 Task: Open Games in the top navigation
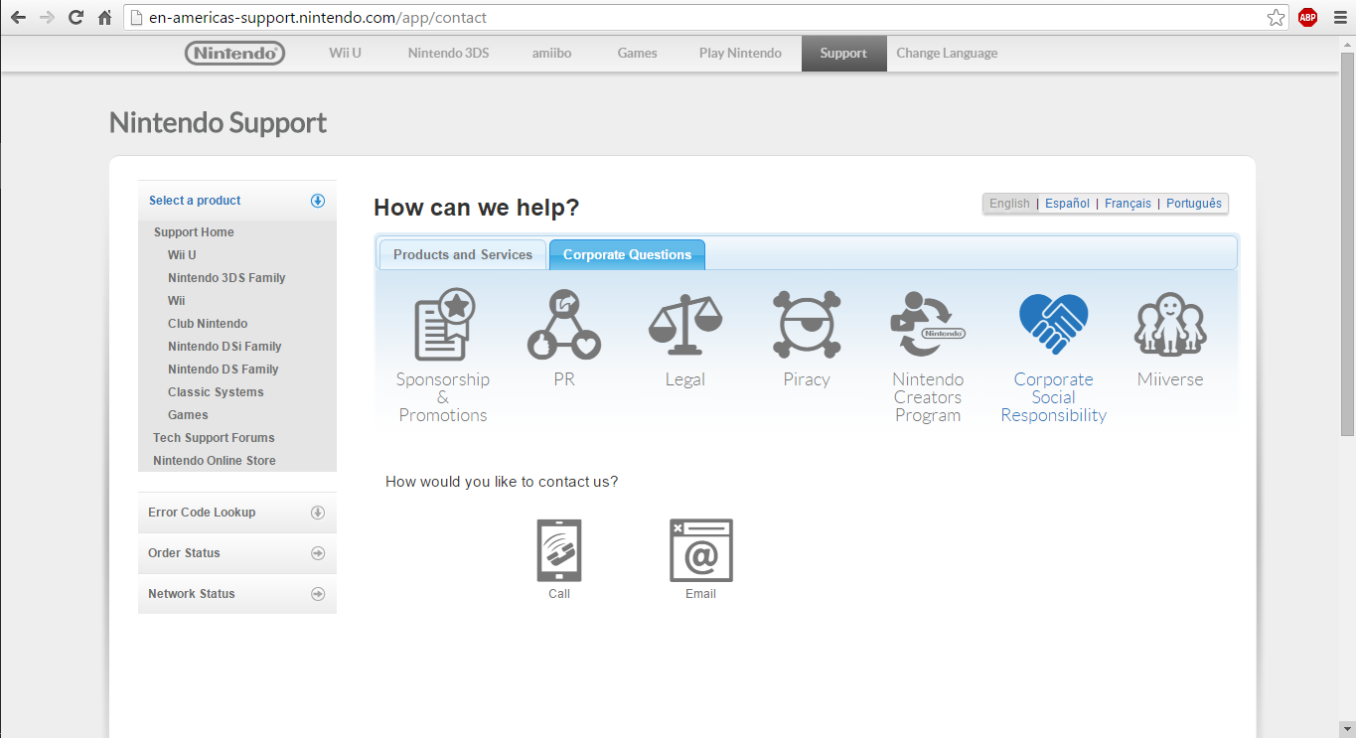coord(637,54)
